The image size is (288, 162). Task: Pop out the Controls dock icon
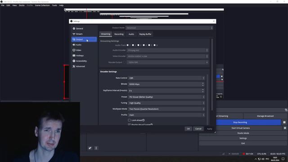point(286,110)
